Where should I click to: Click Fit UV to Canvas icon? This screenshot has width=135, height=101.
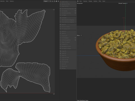60,27
